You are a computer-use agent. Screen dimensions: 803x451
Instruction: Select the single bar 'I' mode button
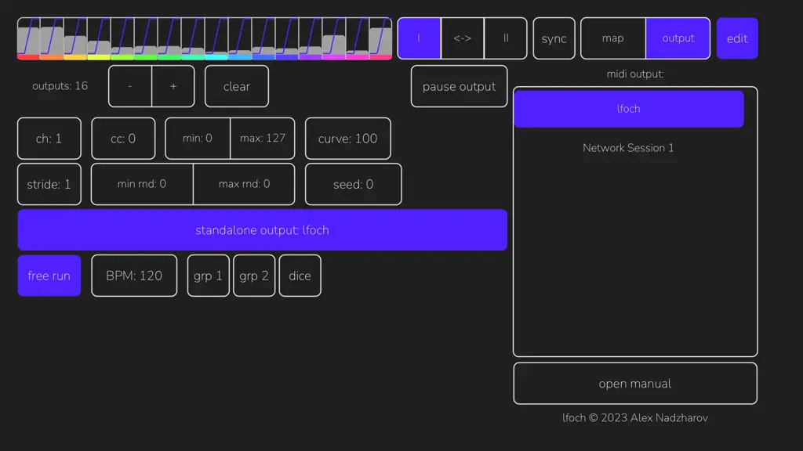coord(419,38)
